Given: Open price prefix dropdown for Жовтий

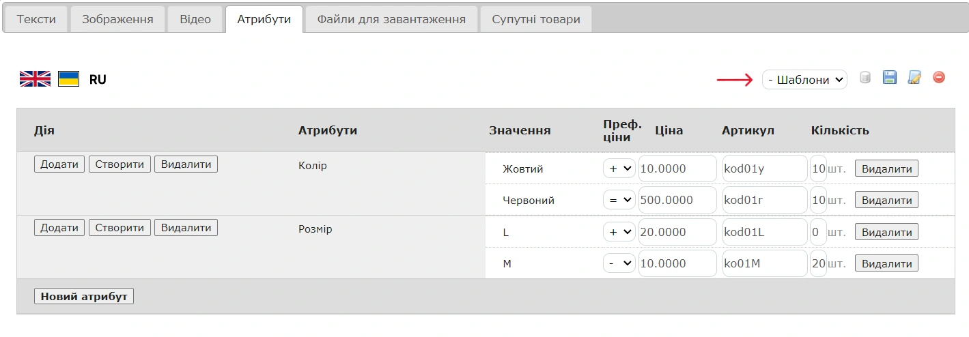Looking at the screenshot, I should tap(619, 168).
